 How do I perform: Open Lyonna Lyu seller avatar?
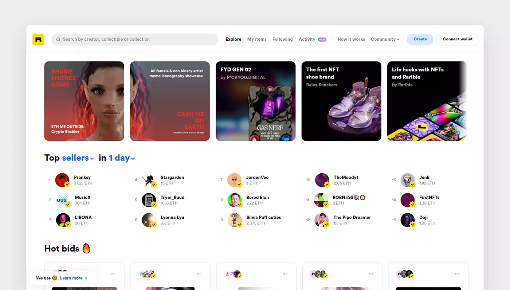(x=149, y=220)
